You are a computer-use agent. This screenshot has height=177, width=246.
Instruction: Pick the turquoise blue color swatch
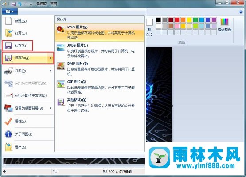(202, 20)
